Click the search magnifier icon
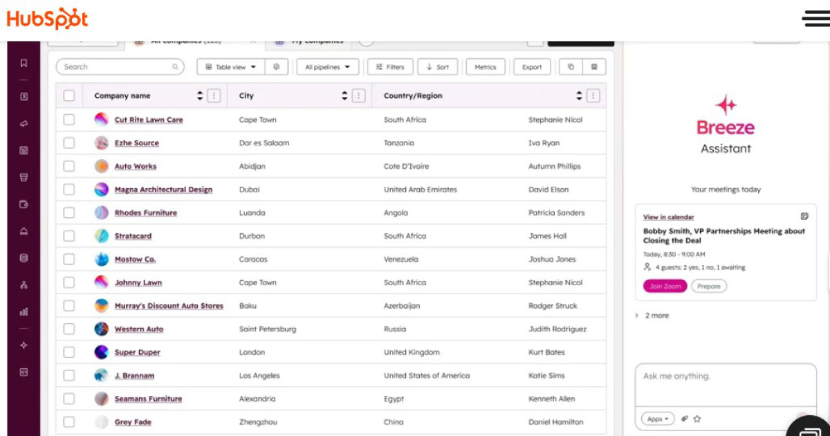 [176, 67]
